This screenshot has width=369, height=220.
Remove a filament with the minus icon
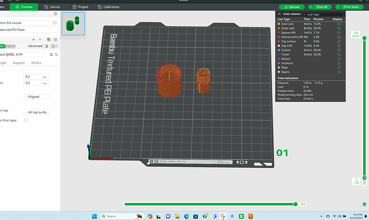click(x=40, y=40)
